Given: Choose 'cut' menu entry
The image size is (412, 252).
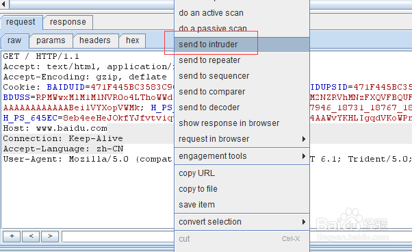Looking at the screenshot, I should coord(242,239).
